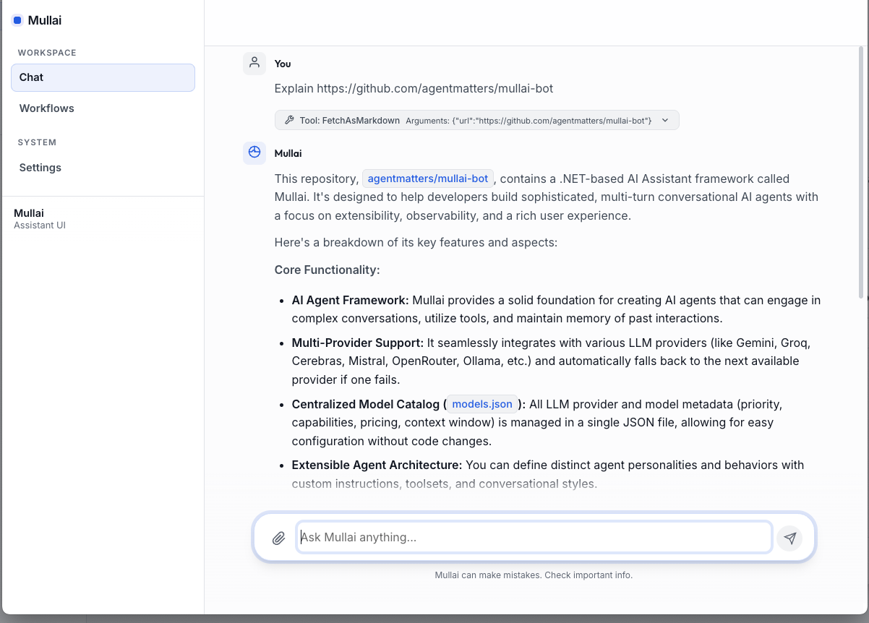The width and height of the screenshot is (869, 623).
Task: Click the Mullai assistant avatar icon
Action: tap(254, 153)
